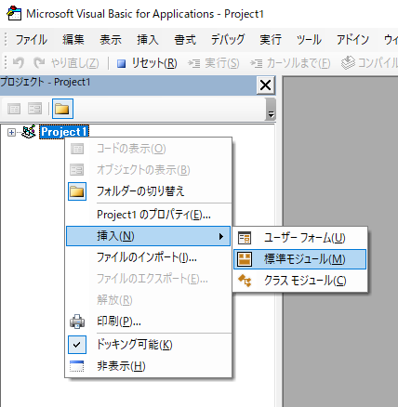The height and width of the screenshot is (407, 398).
Task: Click the class module icon in the submenu
Action: coord(245,281)
